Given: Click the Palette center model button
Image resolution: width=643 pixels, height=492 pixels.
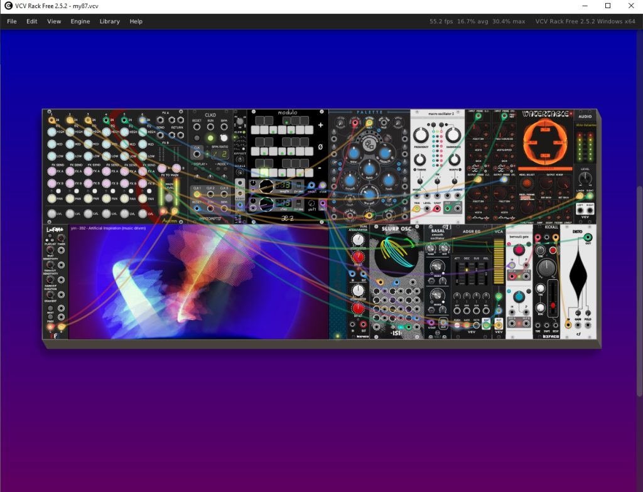Looking at the screenshot, I should click(369, 144).
